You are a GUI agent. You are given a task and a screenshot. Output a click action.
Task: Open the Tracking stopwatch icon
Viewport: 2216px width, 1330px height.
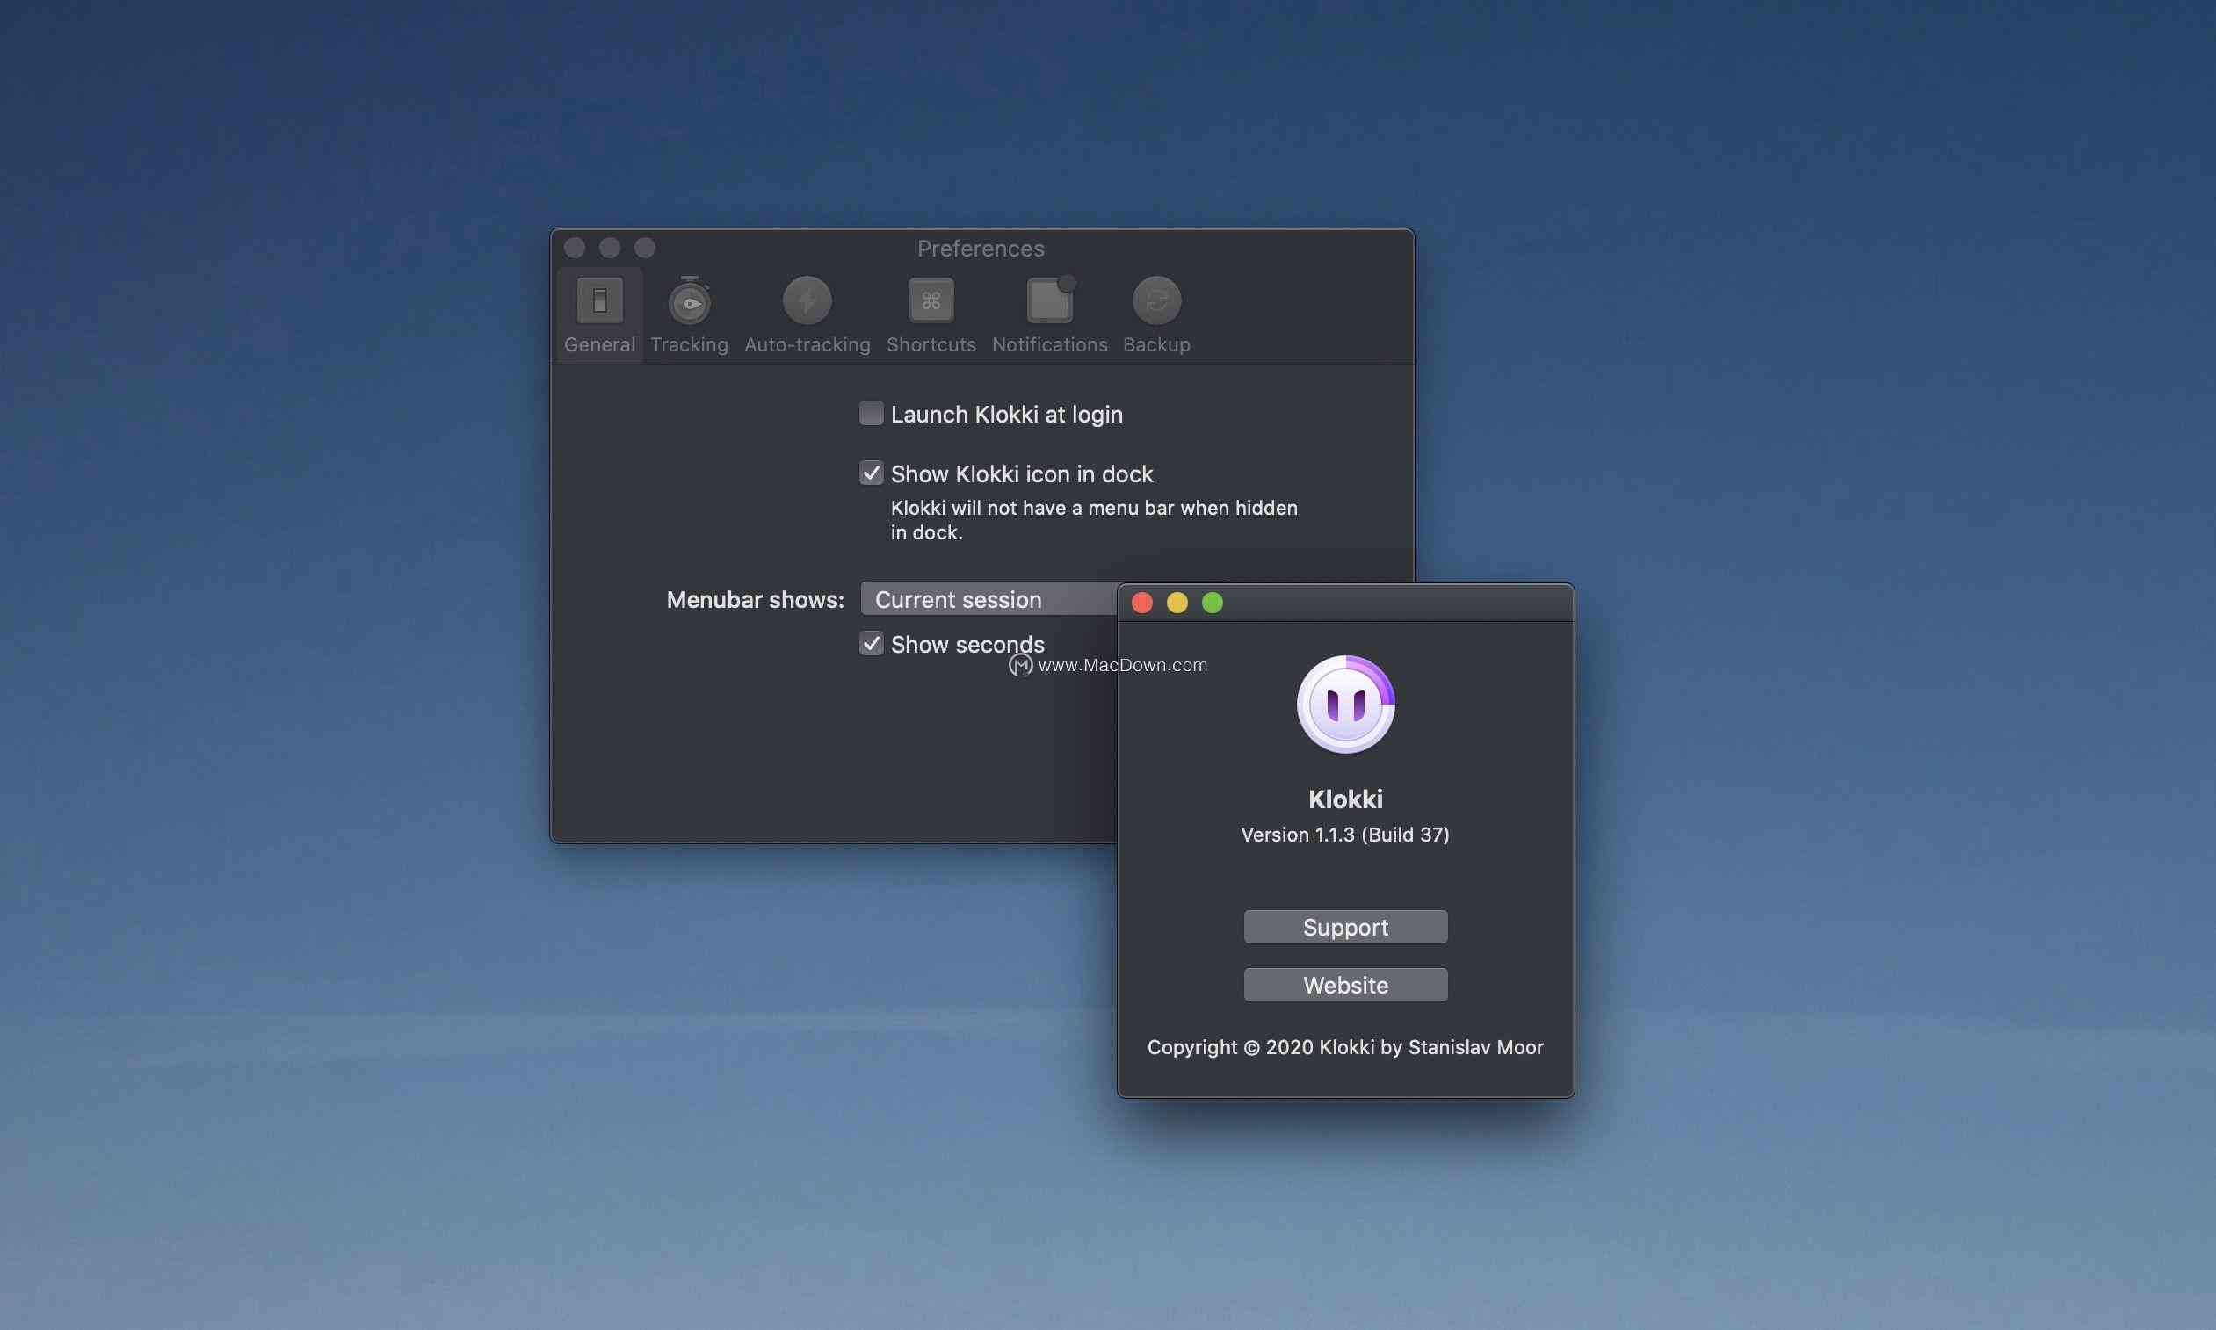point(690,300)
